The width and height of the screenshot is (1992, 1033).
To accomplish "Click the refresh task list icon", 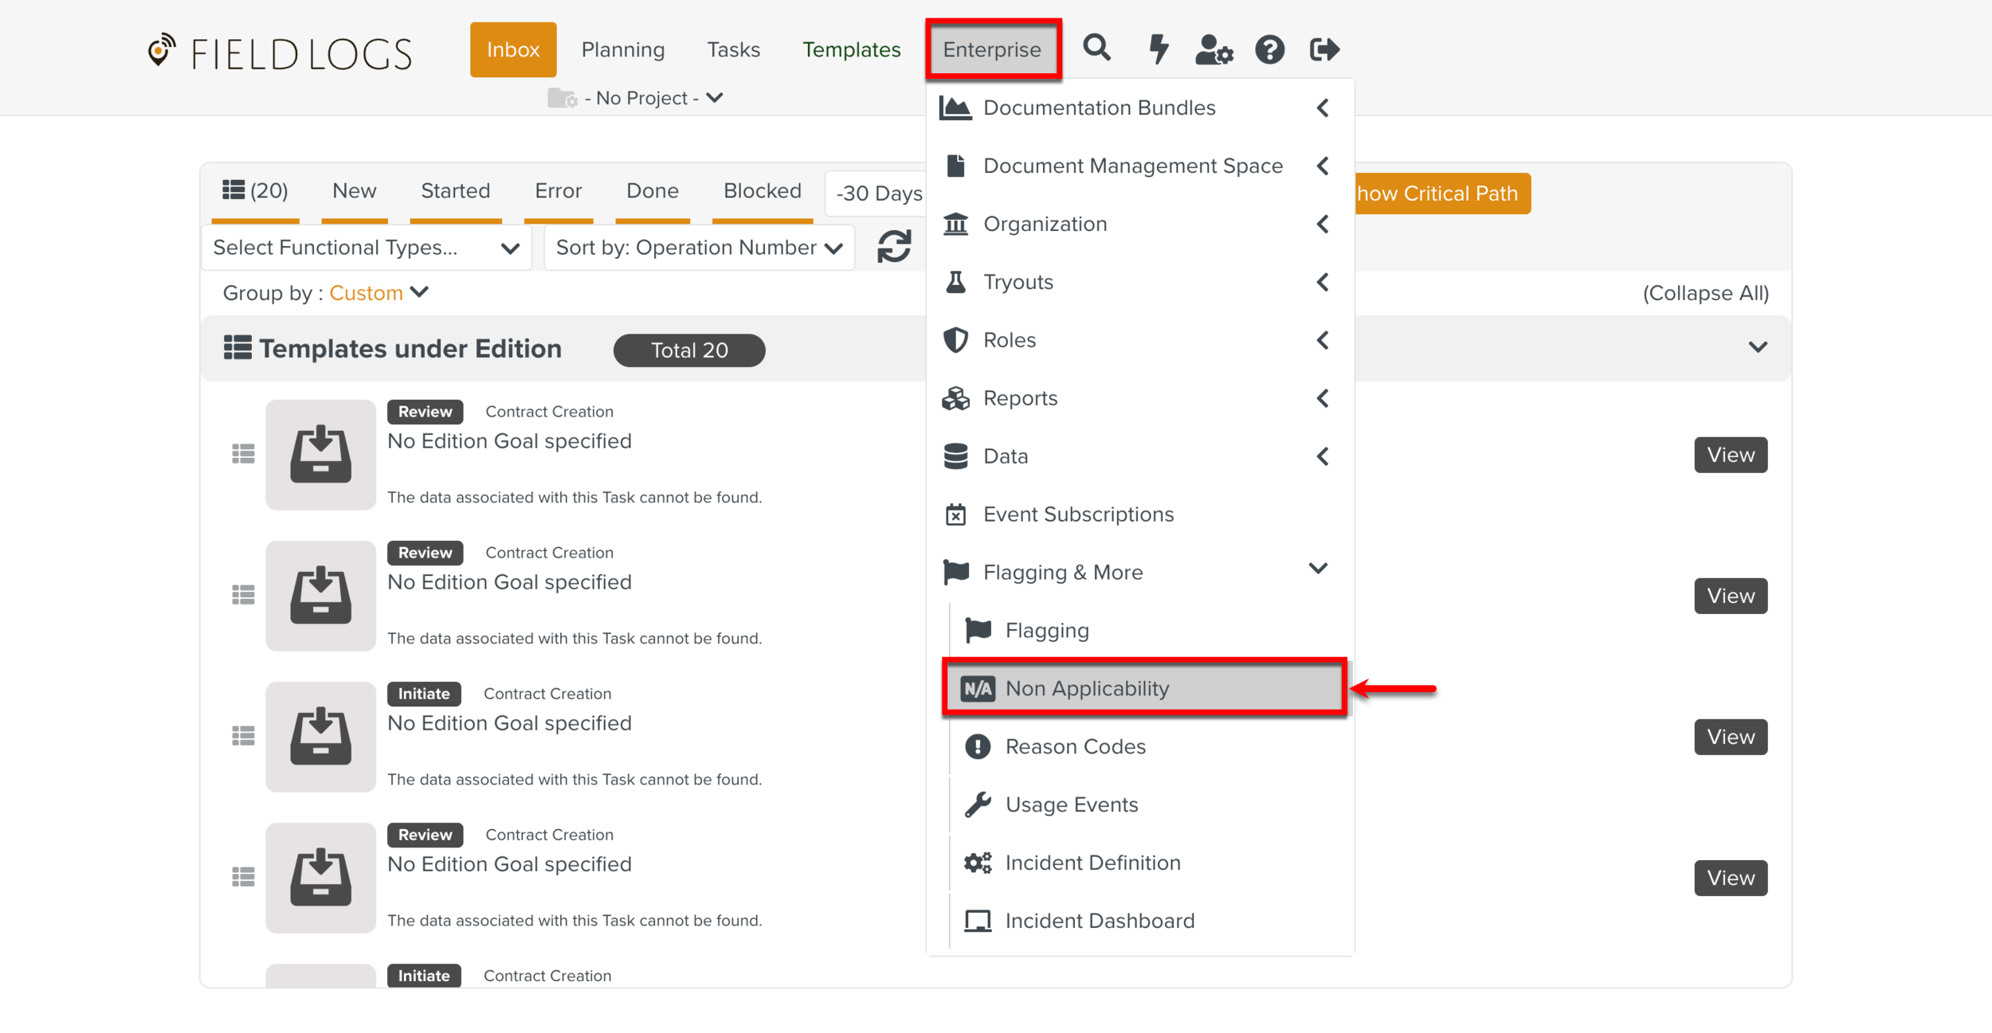I will coord(894,247).
